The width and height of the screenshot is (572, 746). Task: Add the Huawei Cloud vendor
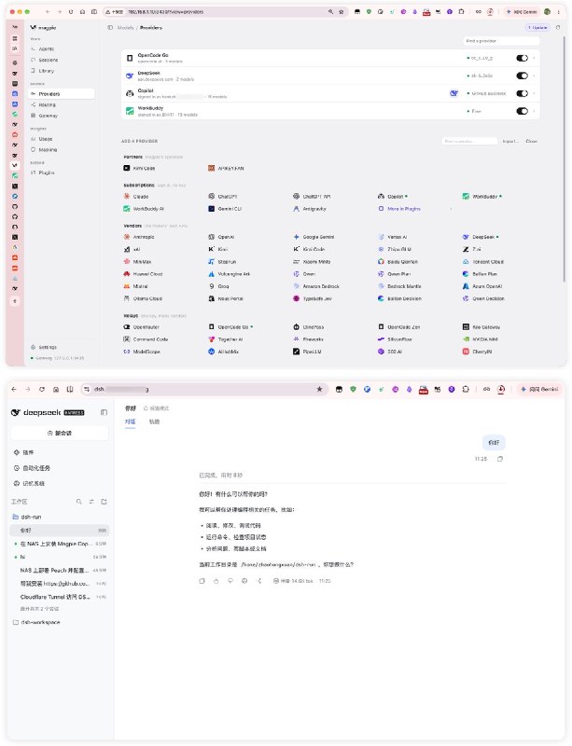pos(144,273)
